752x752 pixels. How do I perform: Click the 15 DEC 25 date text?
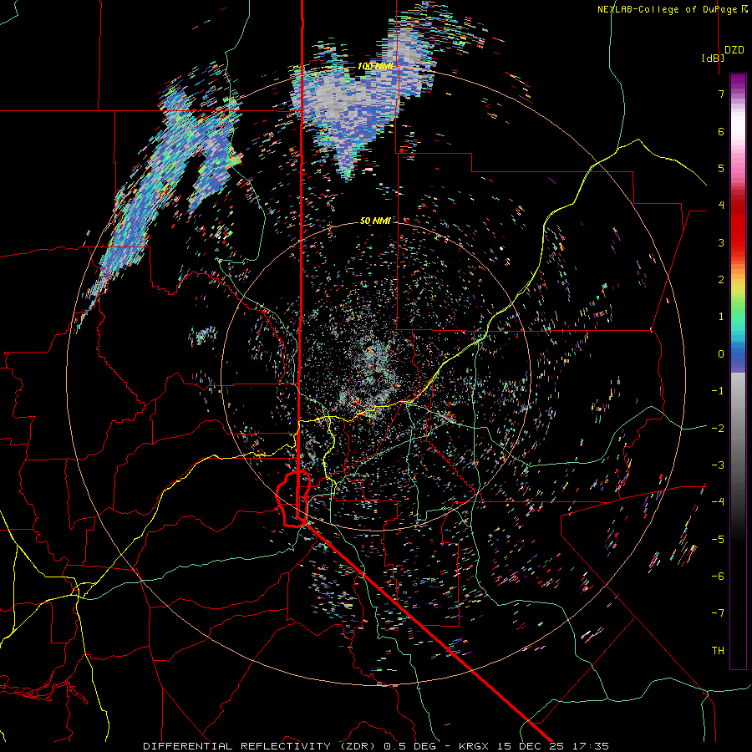tap(530, 746)
